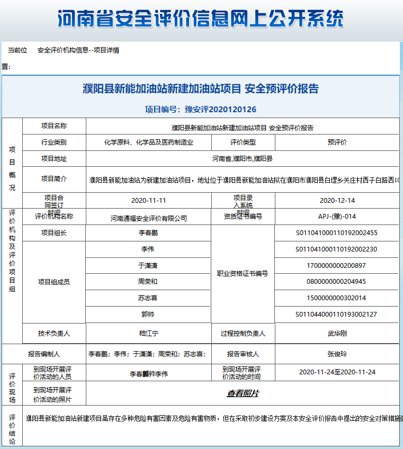Click the 报告审核人 label cell
The height and width of the screenshot is (449, 403).
click(x=243, y=354)
